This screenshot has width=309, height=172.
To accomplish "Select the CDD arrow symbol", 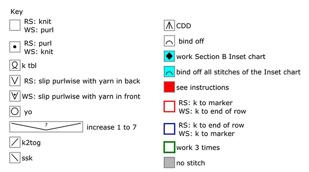I will (169, 25).
